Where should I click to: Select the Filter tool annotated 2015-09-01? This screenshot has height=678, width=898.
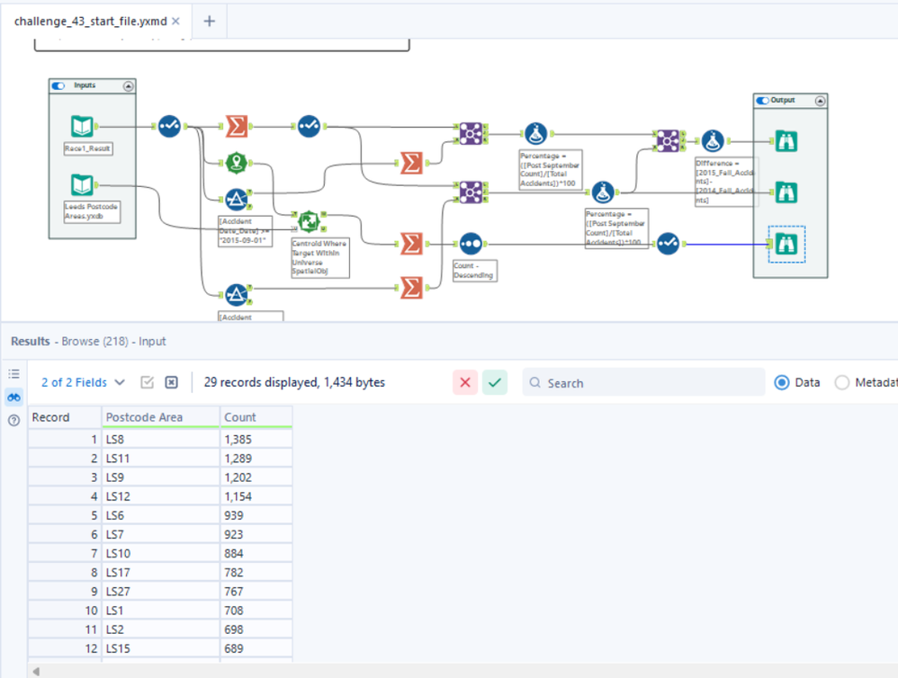(x=236, y=200)
